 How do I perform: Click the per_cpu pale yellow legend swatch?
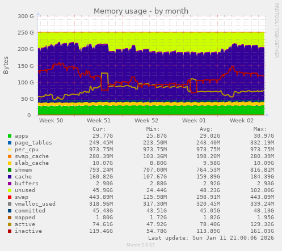pyautogui.click(x=10, y=150)
